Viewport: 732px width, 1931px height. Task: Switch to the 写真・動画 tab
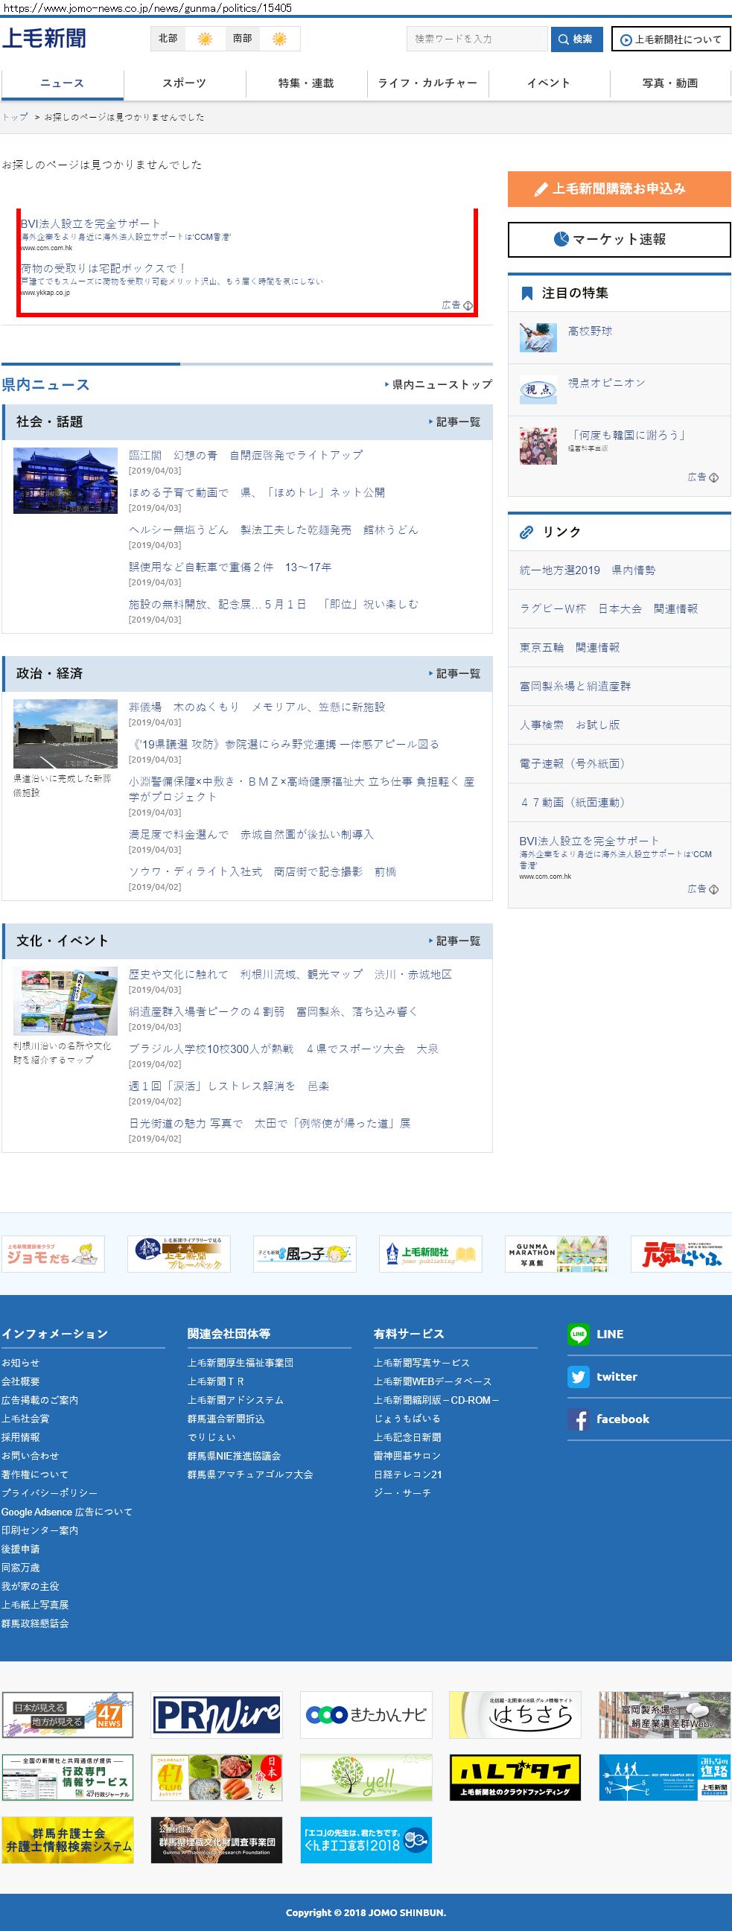[x=669, y=83]
